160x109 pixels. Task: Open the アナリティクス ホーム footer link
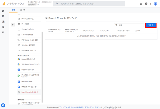[67, 107]
